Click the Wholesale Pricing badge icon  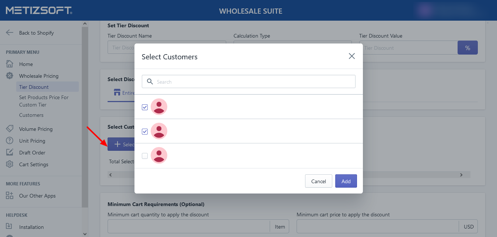(10, 76)
